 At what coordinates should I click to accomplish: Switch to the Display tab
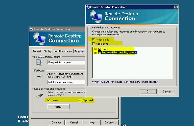tap(47, 51)
